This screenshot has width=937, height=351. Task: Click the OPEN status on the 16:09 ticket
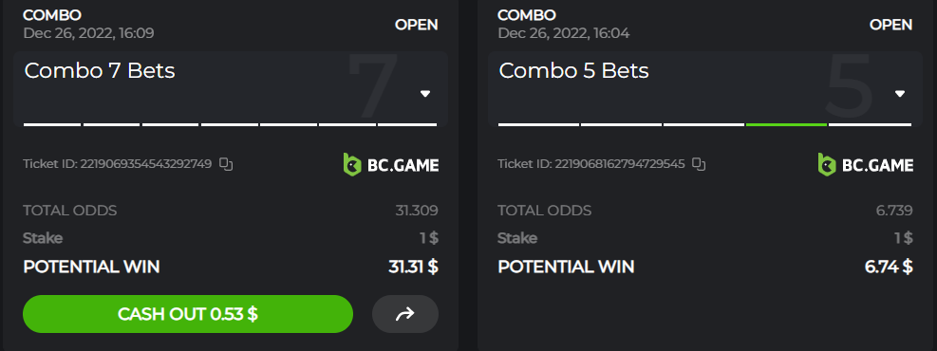pos(417,25)
